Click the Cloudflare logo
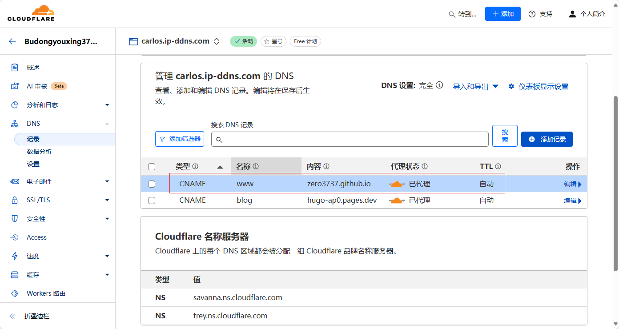The height and width of the screenshot is (329, 619). point(31,13)
